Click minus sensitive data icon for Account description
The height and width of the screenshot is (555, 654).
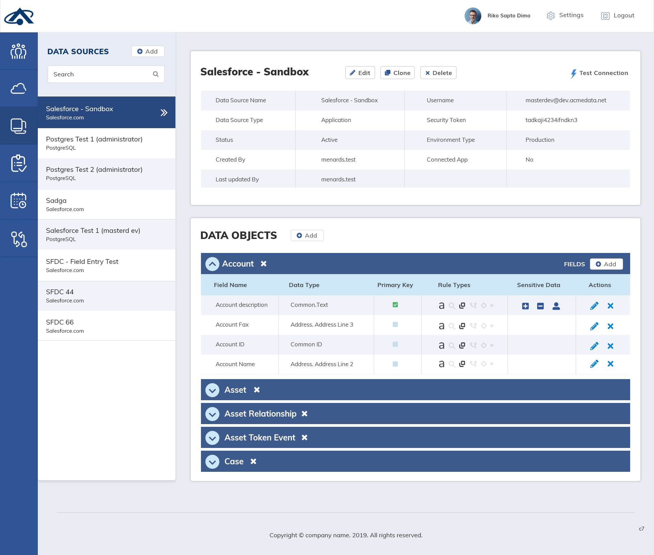pos(541,306)
